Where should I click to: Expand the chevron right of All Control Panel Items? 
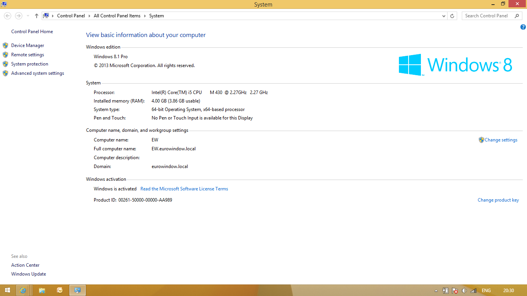(x=145, y=16)
